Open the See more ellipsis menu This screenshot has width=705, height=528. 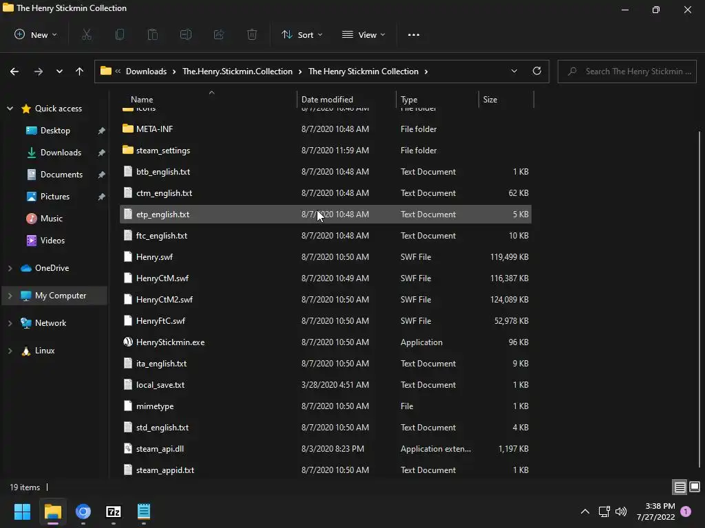414,34
